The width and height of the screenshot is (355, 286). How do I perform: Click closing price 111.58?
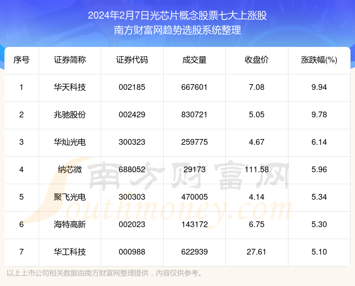[257, 170]
